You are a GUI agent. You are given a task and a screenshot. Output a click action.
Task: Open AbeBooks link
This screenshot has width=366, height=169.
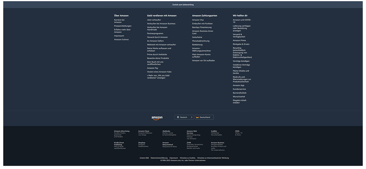click(169, 133)
